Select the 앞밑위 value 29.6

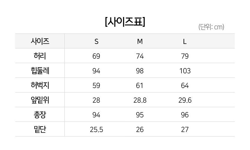[x=185, y=100]
